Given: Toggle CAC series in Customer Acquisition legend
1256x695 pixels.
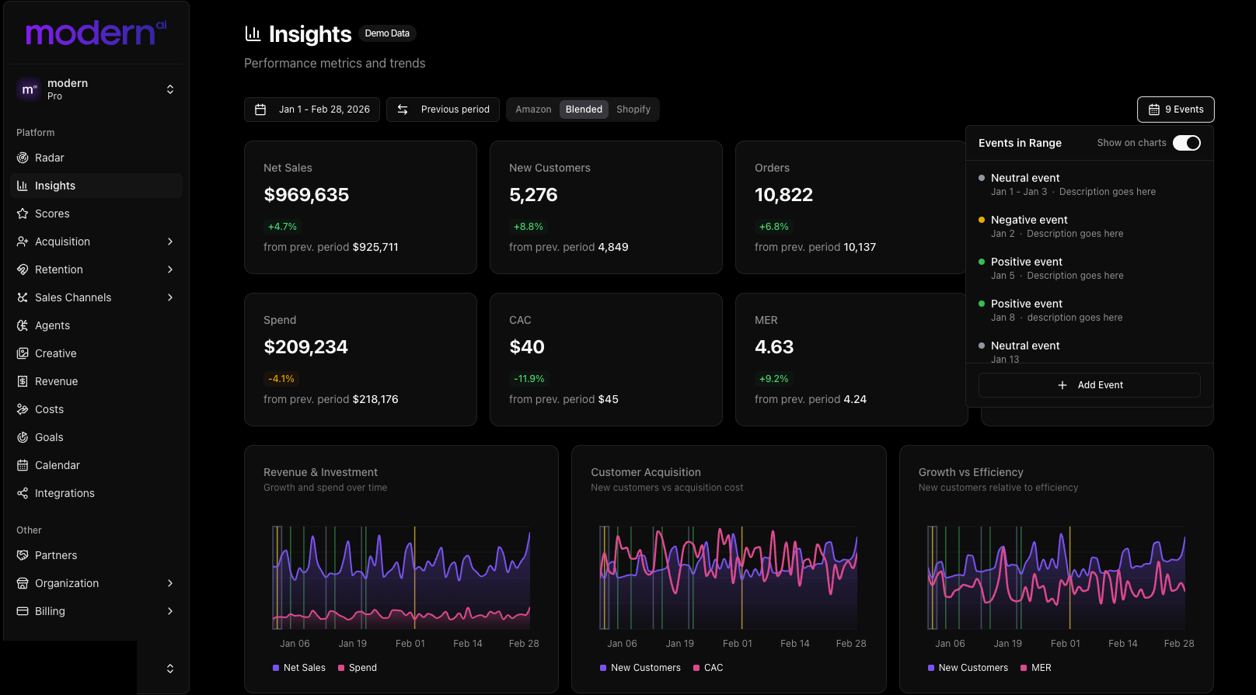Looking at the screenshot, I should tap(707, 668).
